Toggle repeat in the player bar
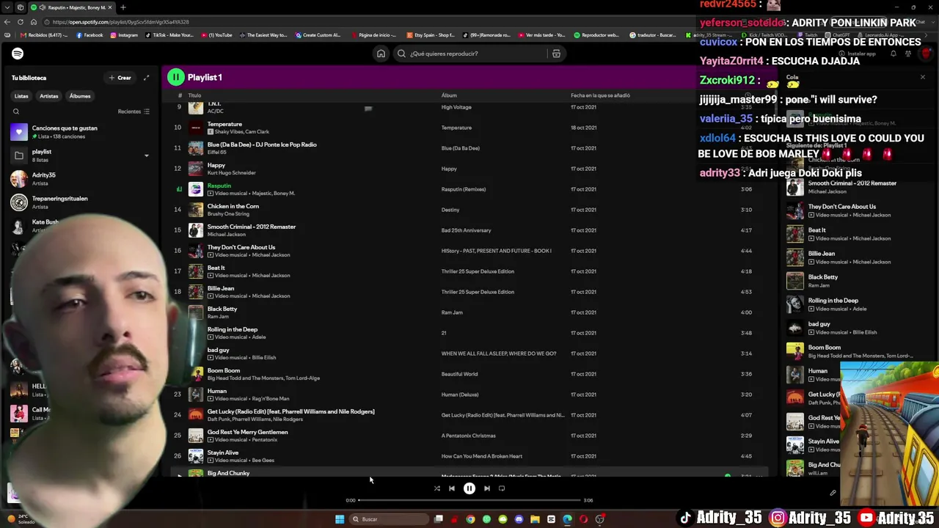Viewport: 939px width, 528px height. pyautogui.click(x=502, y=488)
